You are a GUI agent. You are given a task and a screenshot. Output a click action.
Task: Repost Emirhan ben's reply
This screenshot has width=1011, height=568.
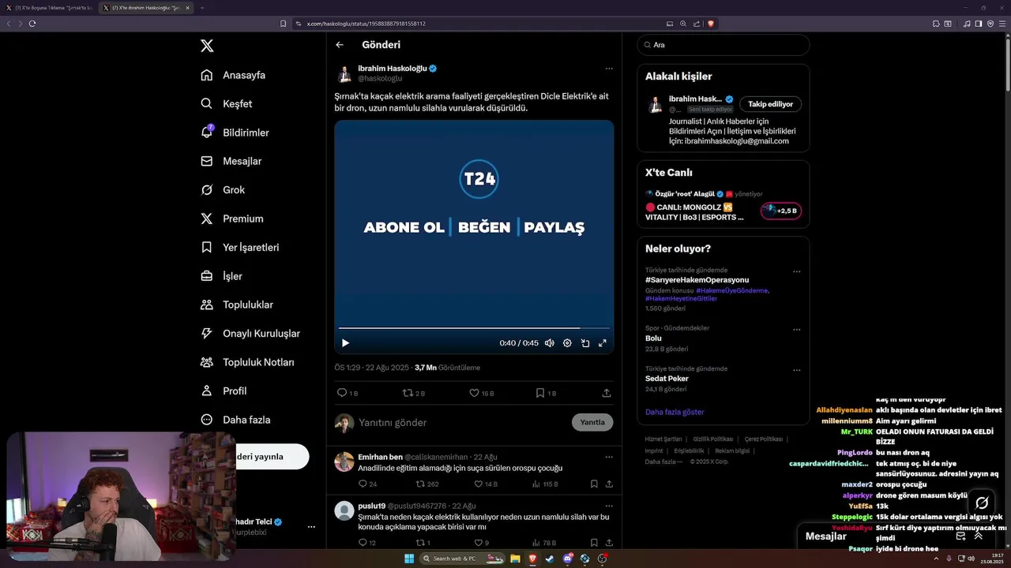pos(427,484)
